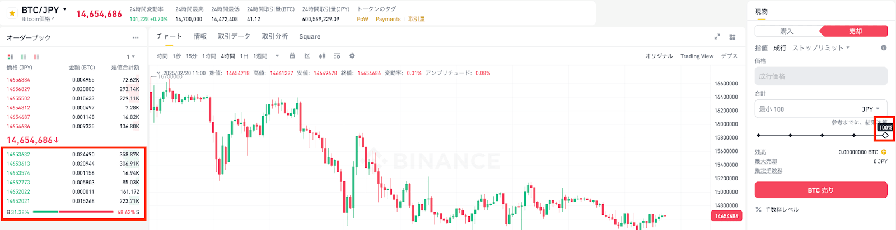Open chart settings gear icon

coord(352,56)
